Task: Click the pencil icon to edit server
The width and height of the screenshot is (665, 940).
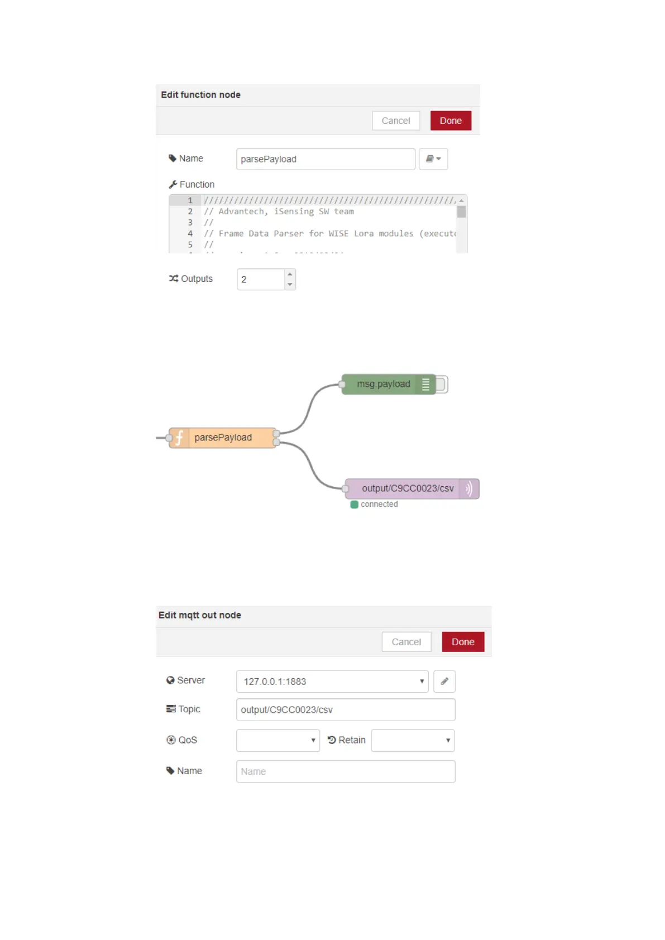Action: coord(444,681)
